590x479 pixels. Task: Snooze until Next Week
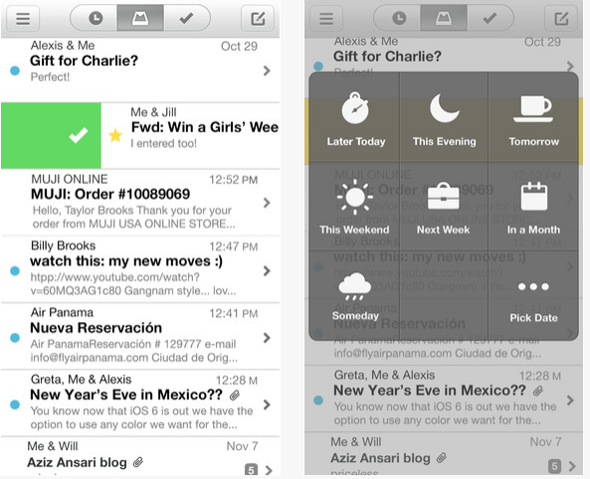444,207
